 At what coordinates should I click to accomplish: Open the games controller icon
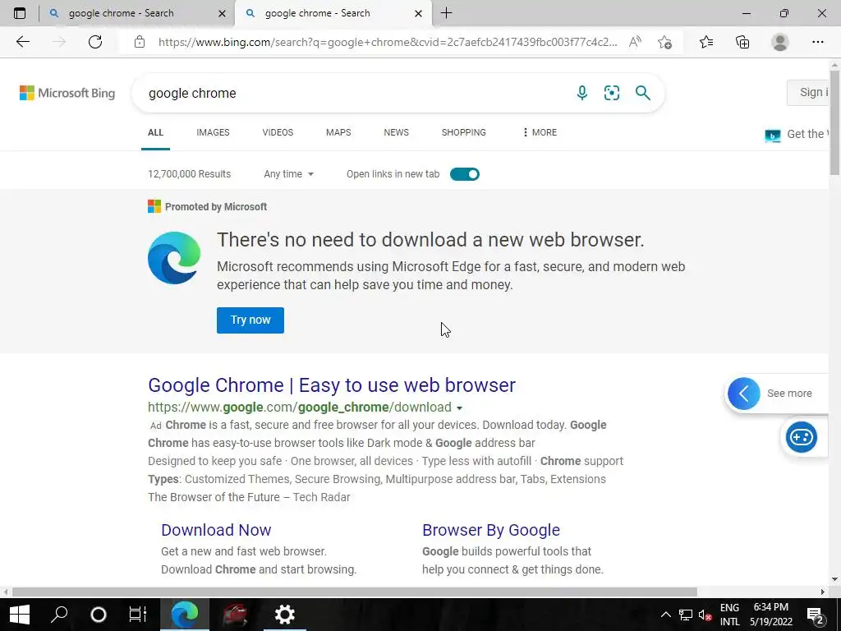click(x=802, y=437)
